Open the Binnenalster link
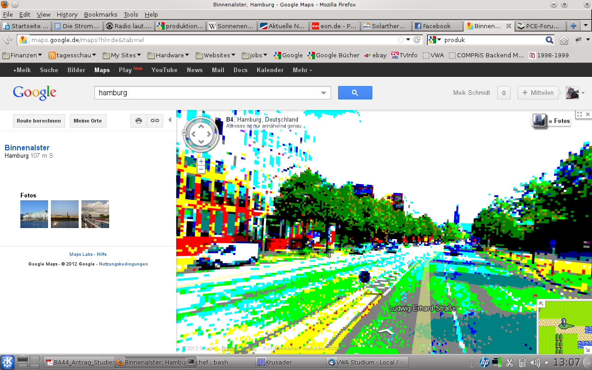 27,148
